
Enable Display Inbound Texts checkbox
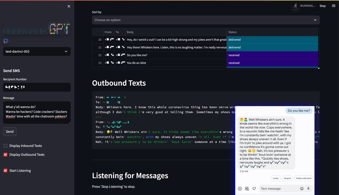tap(5, 146)
